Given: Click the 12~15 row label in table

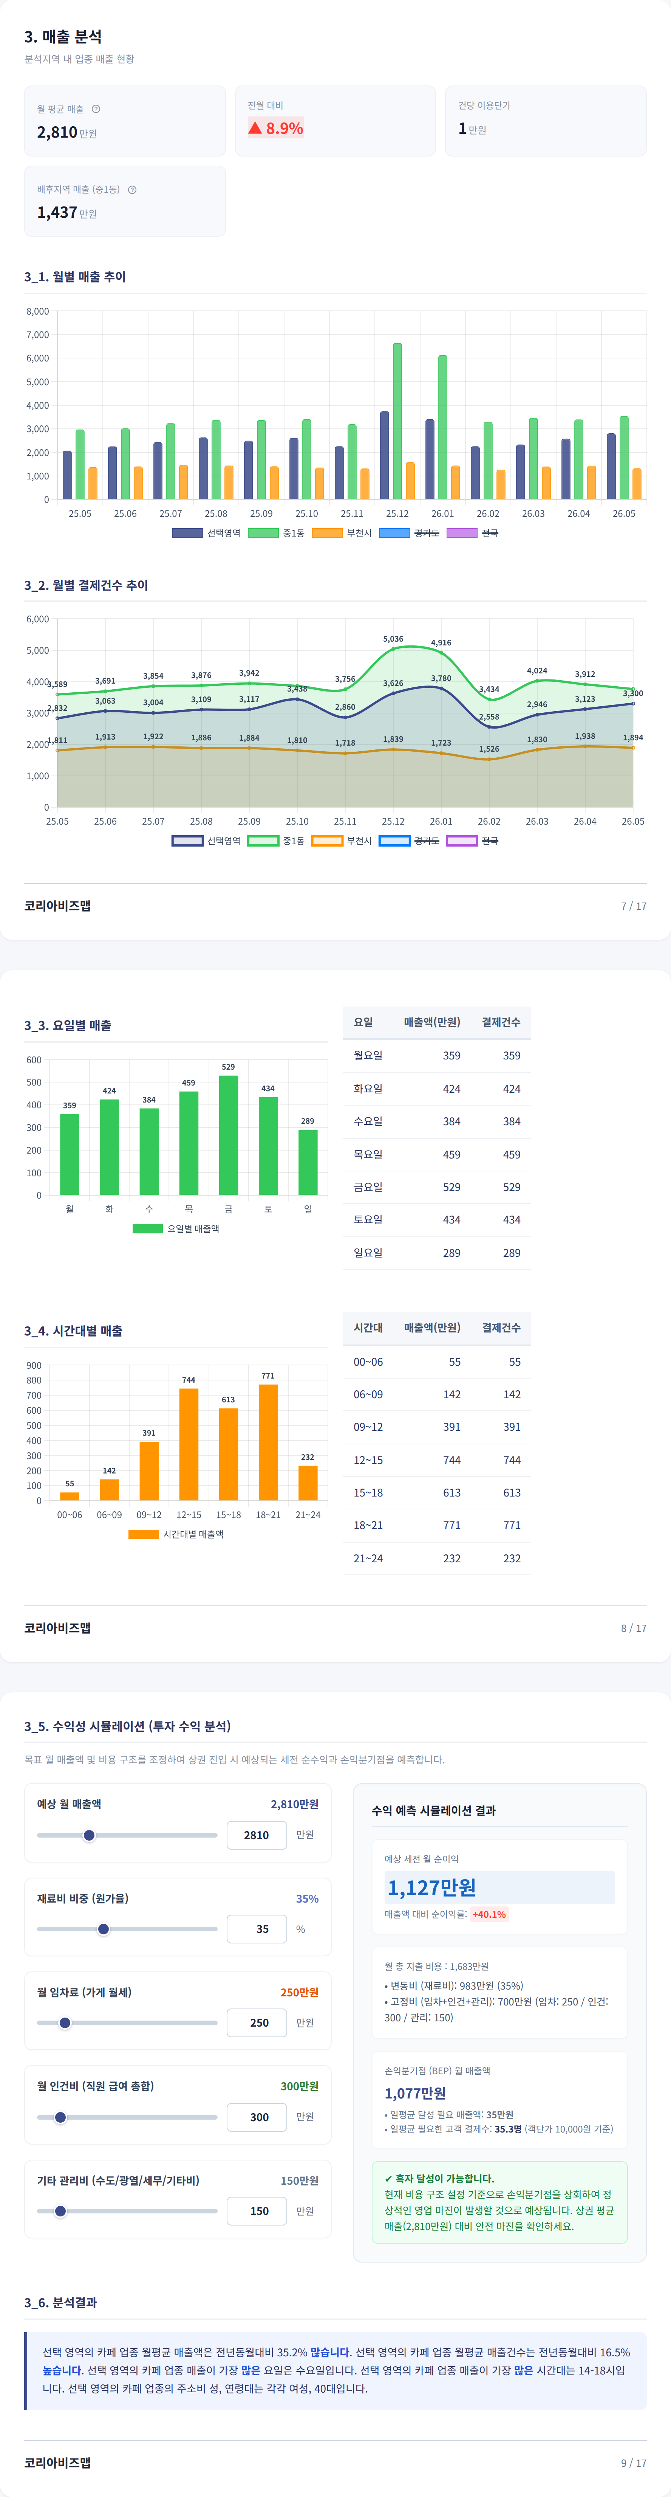Looking at the screenshot, I should click(368, 1460).
